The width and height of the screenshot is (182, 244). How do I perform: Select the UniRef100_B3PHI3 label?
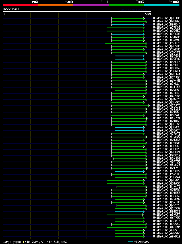(x=167, y=221)
